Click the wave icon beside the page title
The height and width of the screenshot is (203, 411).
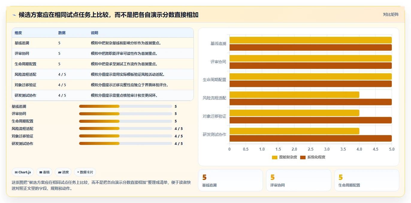pos(14,15)
